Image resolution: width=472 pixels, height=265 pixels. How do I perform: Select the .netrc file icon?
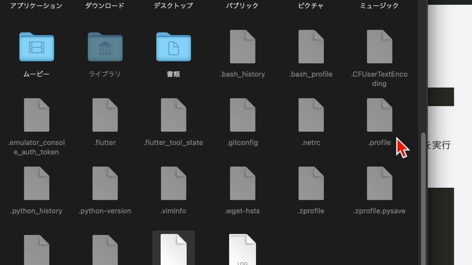pos(311,115)
